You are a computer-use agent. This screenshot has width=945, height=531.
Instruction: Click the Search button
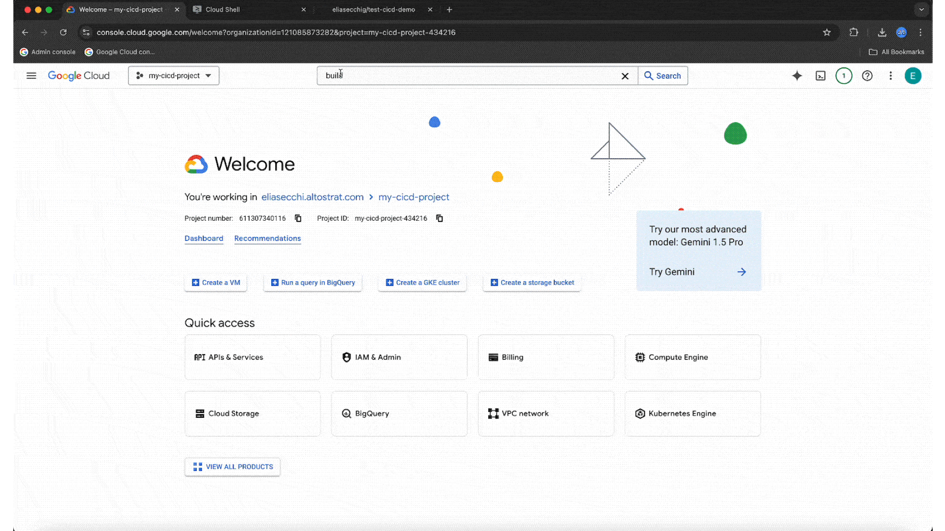pos(663,76)
